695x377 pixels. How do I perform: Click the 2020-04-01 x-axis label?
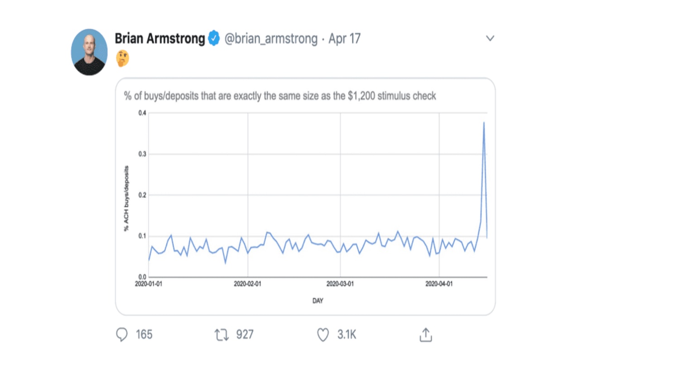tap(439, 284)
